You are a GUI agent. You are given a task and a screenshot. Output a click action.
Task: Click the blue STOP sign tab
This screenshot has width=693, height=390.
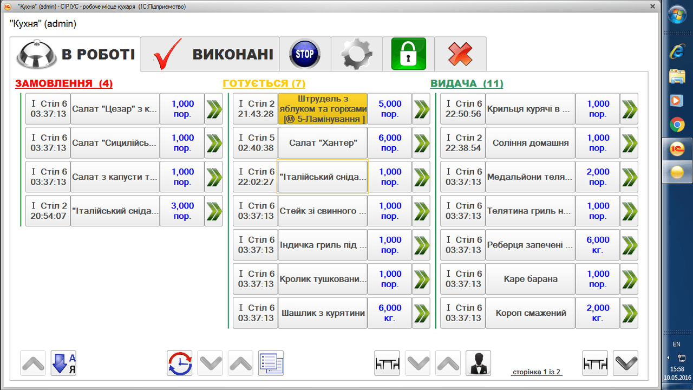tap(305, 54)
